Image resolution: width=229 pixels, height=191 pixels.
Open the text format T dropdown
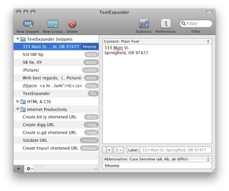(x=118, y=150)
